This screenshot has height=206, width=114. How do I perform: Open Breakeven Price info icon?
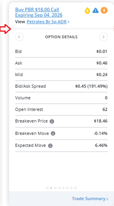pos(52,122)
